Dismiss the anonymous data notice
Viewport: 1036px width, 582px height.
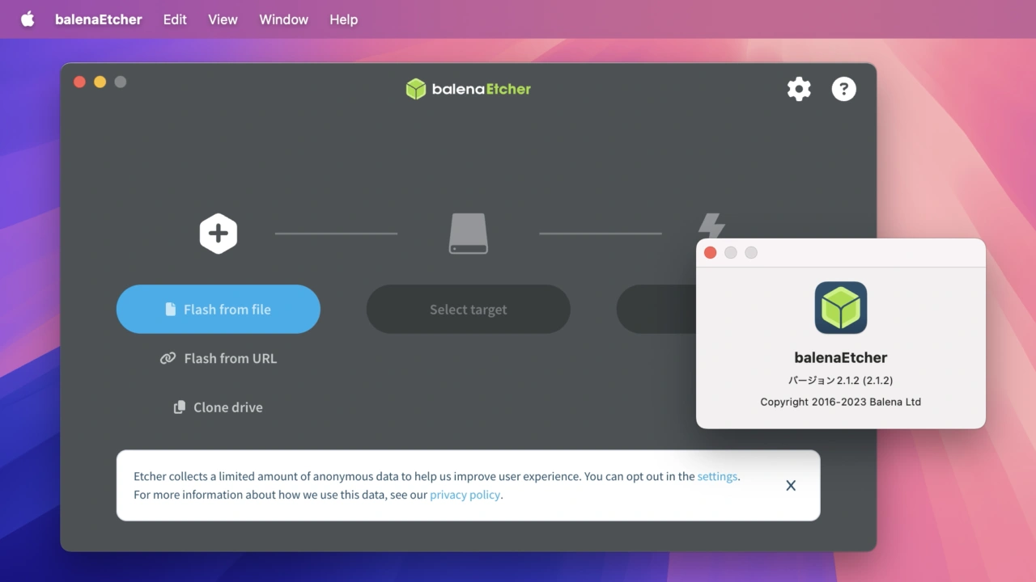tap(791, 485)
